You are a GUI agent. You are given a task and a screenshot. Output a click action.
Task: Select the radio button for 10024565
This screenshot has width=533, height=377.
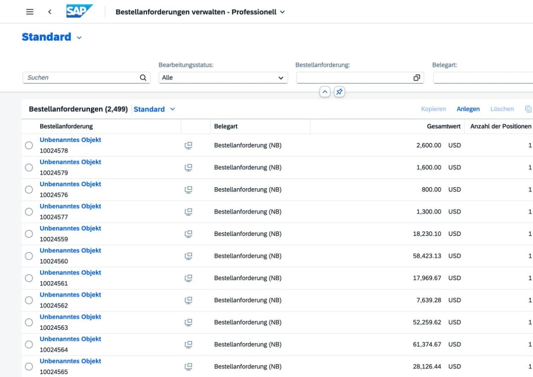point(29,367)
